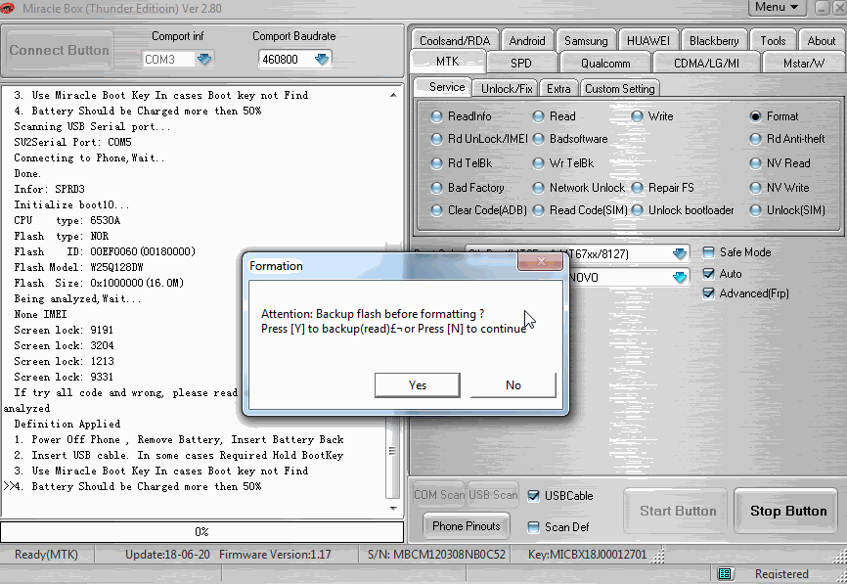Click the Miracle Box app logo icon

coord(7,8)
